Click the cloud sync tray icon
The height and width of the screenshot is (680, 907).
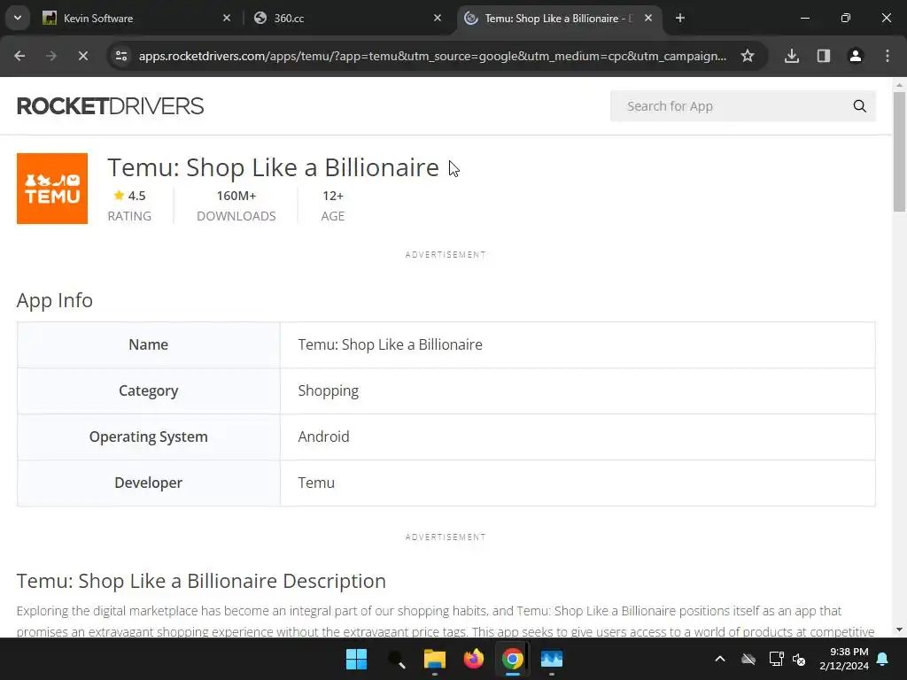pyautogui.click(x=748, y=659)
